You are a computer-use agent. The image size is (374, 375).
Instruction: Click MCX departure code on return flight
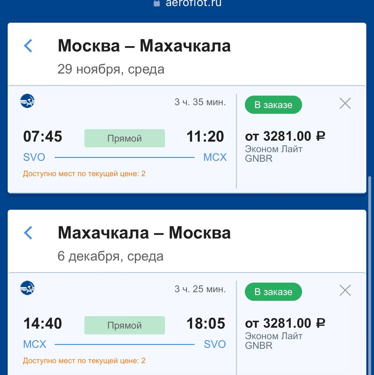35,344
